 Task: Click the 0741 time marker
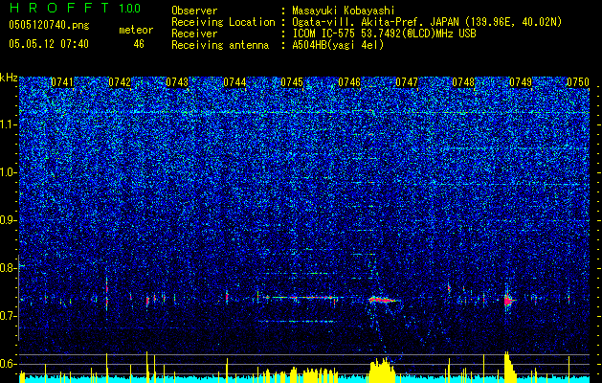point(62,82)
